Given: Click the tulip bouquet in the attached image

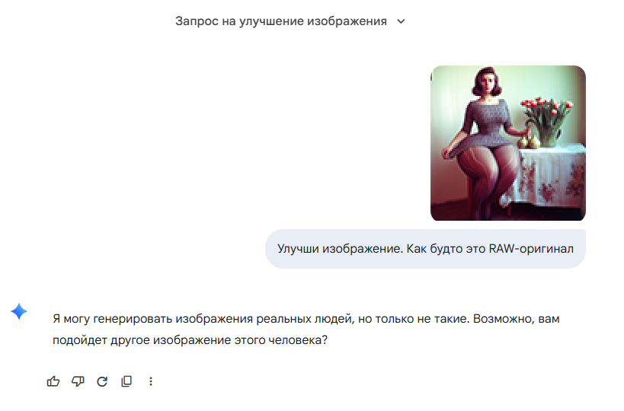Looking at the screenshot, I should point(547,119).
